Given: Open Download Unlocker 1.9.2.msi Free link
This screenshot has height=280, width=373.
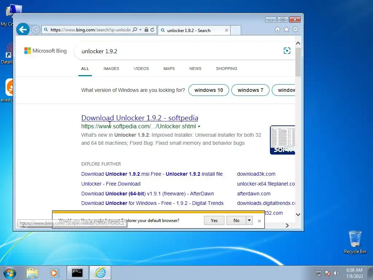Looking at the screenshot, I should pyautogui.click(x=152, y=174).
